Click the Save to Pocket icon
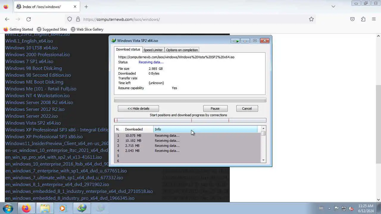 click(x=352, y=19)
